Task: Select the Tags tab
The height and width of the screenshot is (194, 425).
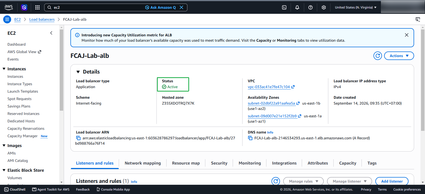Action: tap(372, 163)
